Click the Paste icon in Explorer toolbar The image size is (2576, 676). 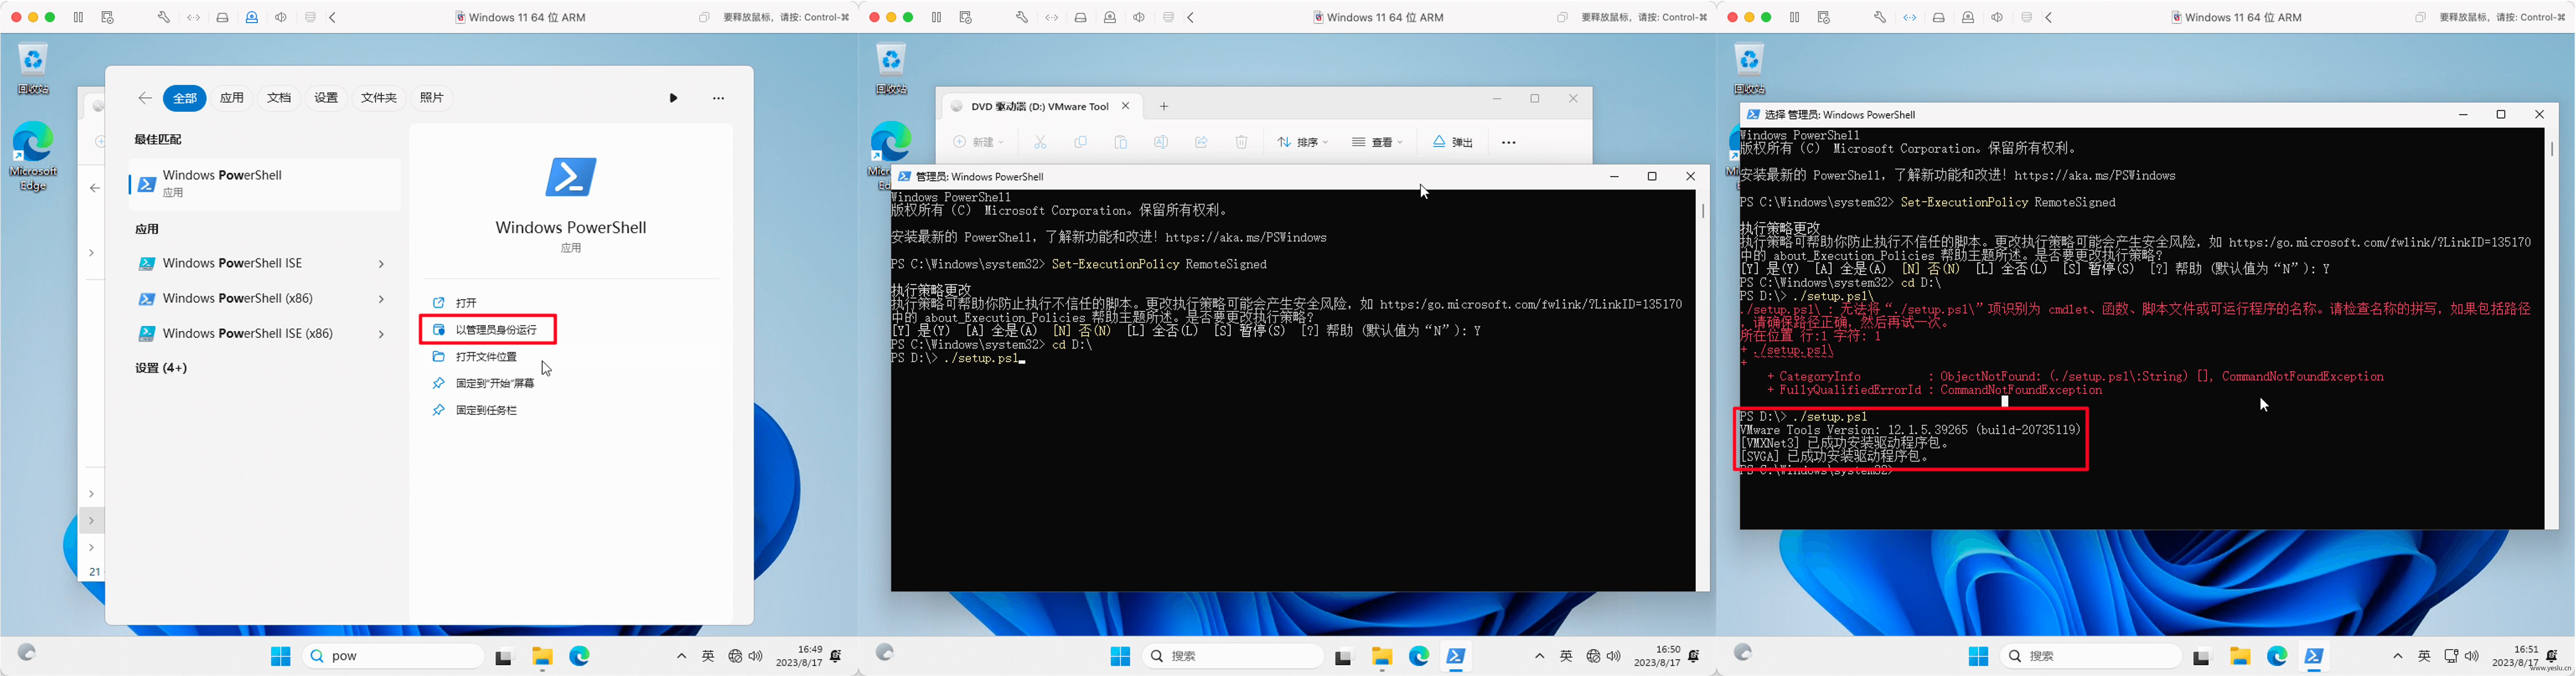1121,142
